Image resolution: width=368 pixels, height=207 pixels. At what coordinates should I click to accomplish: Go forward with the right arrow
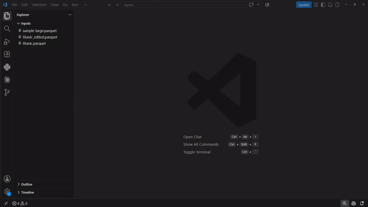(117, 5)
